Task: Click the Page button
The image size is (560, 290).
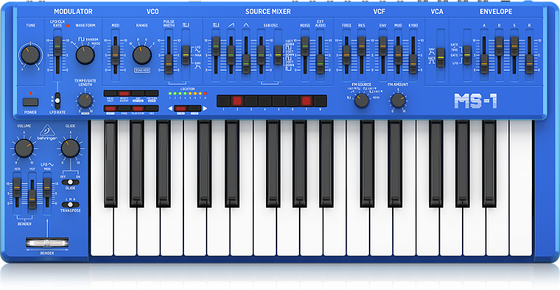Action: coord(124,108)
